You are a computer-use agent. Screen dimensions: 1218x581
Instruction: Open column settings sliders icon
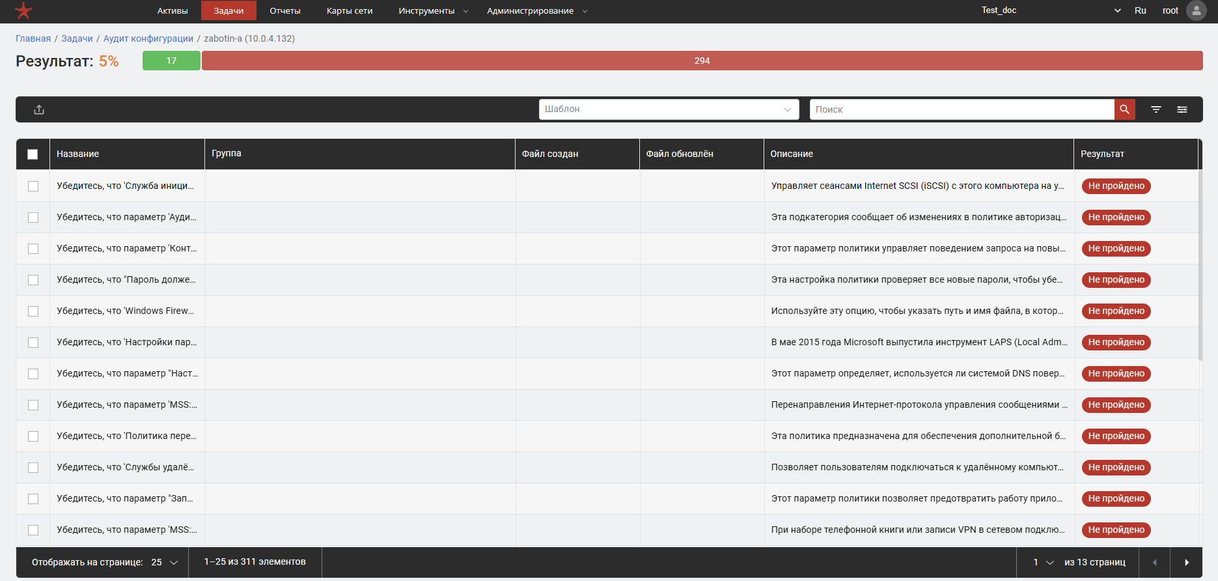(x=1182, y=109)
